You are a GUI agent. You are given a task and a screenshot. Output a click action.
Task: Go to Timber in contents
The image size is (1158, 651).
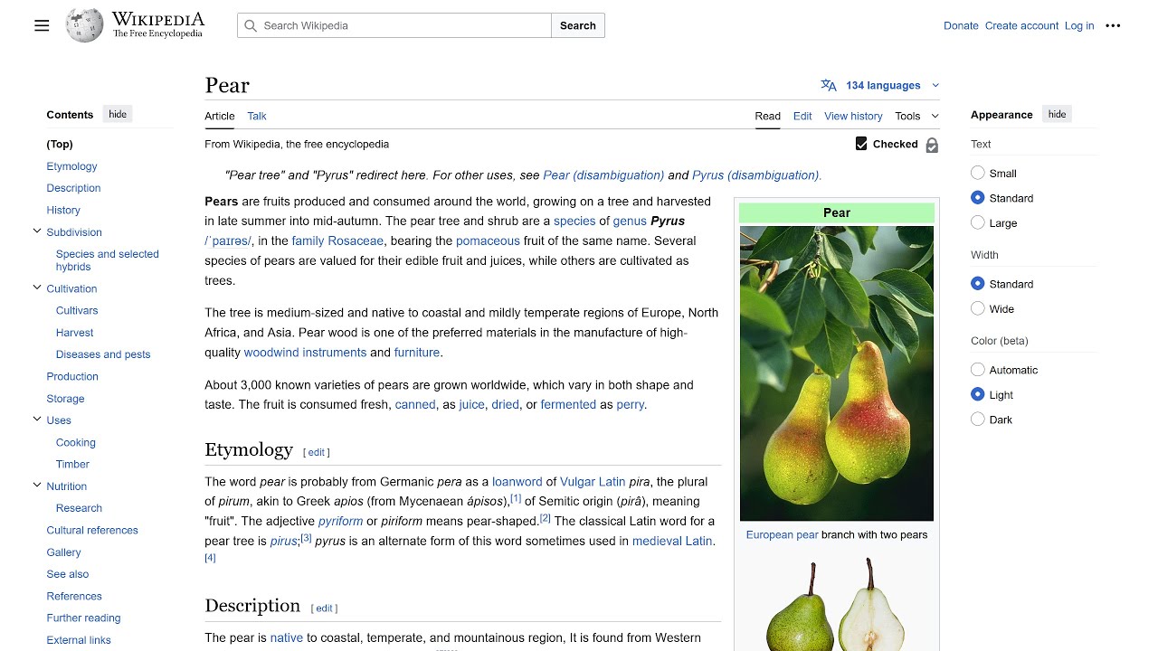coord(72,465)
